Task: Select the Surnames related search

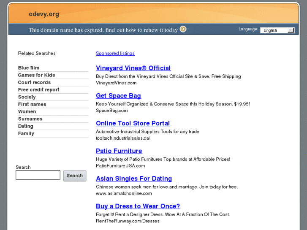Action: [30, 119]
